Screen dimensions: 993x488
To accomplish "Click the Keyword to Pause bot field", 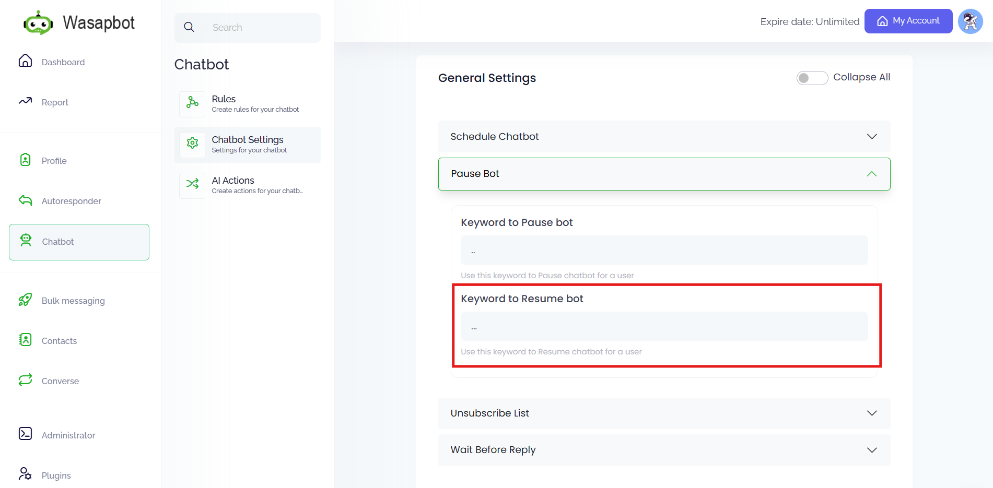I will [664, 251].
